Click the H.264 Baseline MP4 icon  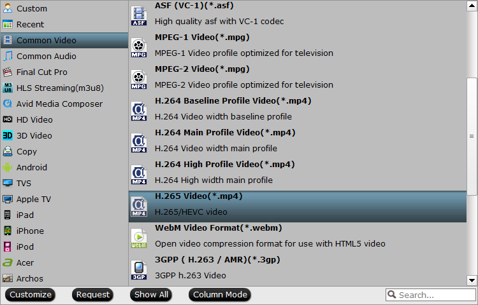(x=139, y=111)
